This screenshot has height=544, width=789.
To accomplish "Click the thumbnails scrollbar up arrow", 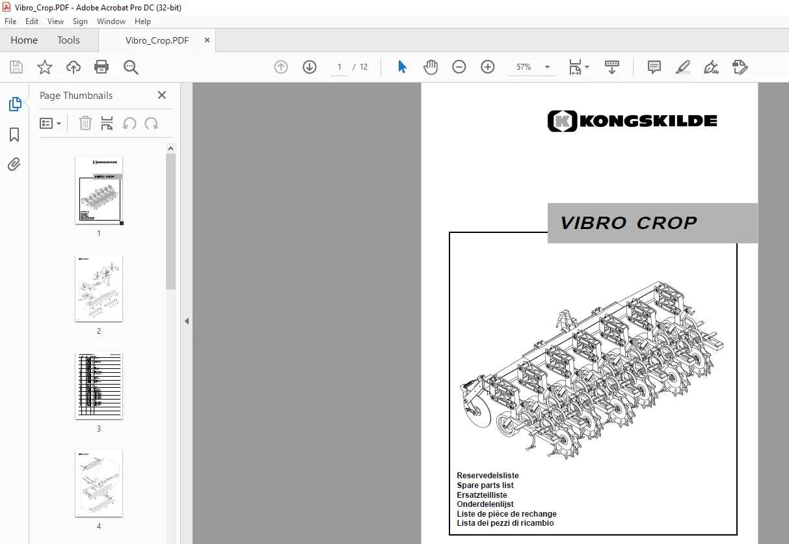I will coord(171,148).
